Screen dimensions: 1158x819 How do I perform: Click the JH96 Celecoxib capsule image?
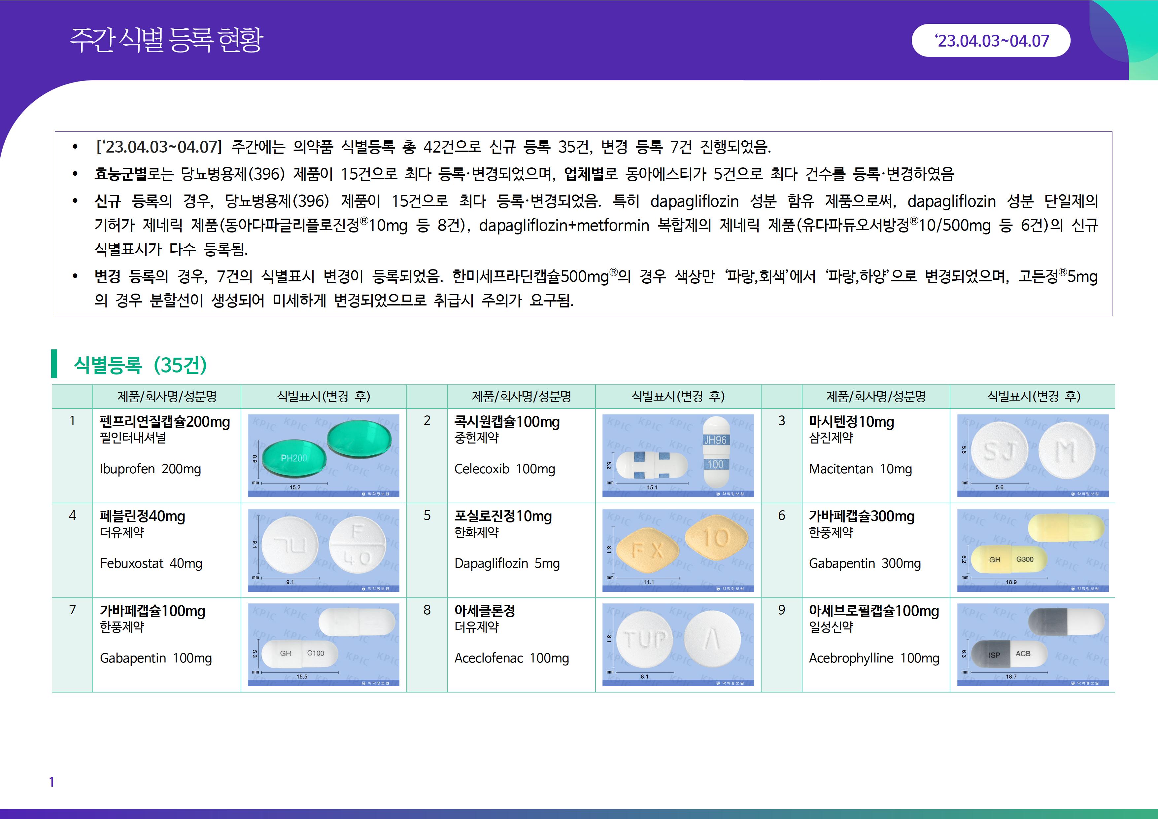pyautogui.click(x=678, y=455)
